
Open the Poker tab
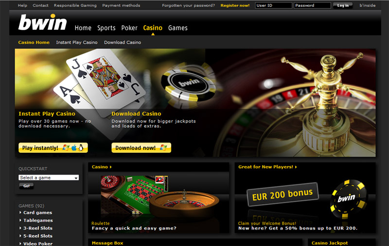(129, 28)
